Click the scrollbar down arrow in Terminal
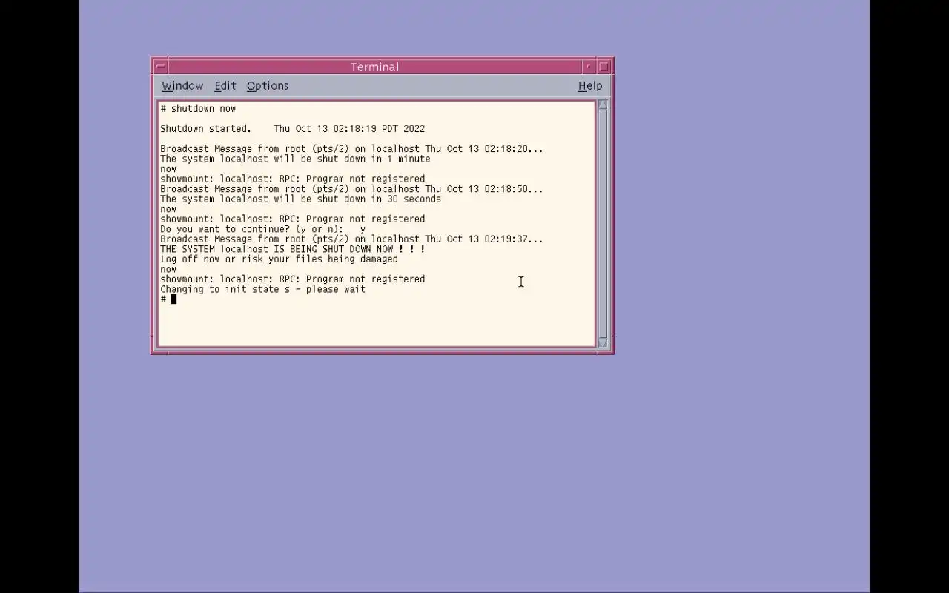The height and width of the screenshot is (593, 949). (603, 342)
